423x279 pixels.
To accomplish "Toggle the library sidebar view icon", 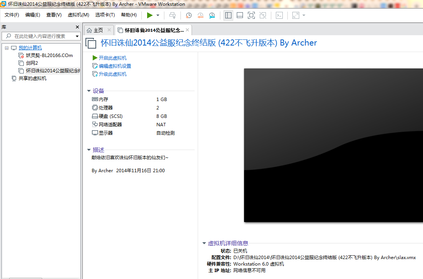I will coord(228,15).
